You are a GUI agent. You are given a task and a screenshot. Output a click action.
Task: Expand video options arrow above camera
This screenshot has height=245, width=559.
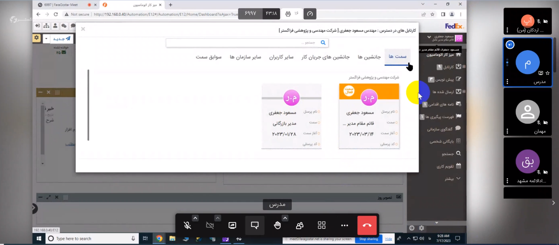[217, 218]
